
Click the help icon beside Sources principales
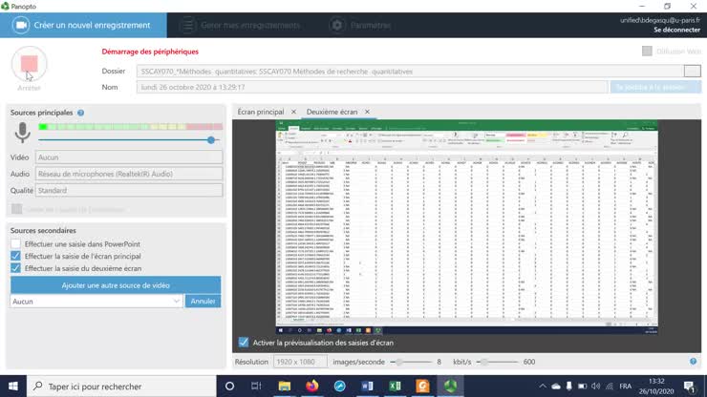pos(80,113)
